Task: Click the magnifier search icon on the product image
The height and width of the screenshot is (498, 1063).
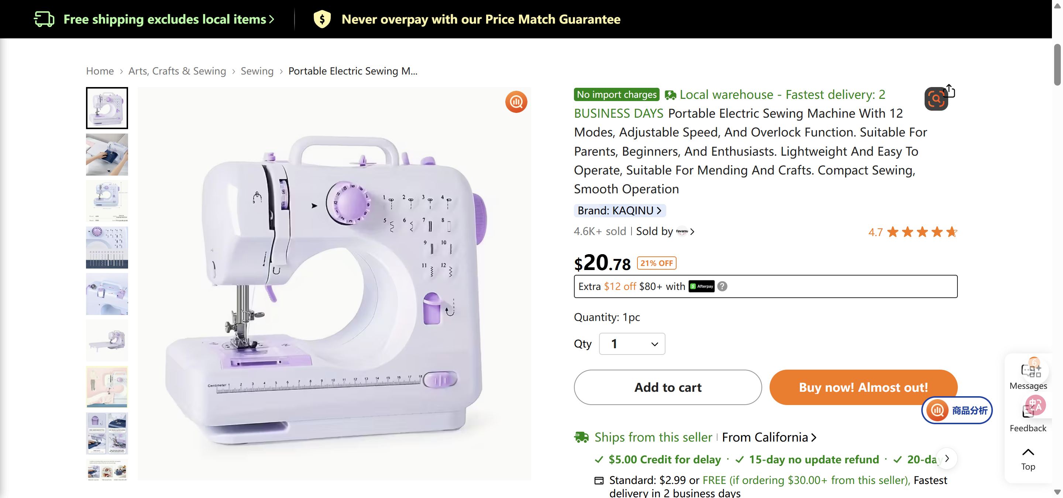Action: pos(516,101)
